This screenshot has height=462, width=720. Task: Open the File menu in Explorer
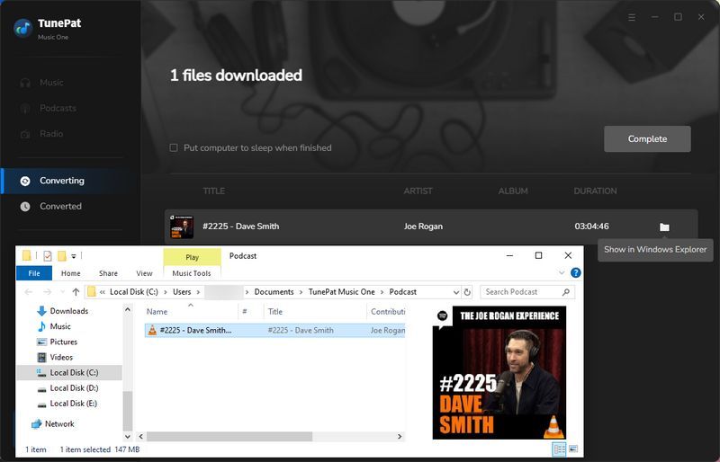click(x=34, y=273)
